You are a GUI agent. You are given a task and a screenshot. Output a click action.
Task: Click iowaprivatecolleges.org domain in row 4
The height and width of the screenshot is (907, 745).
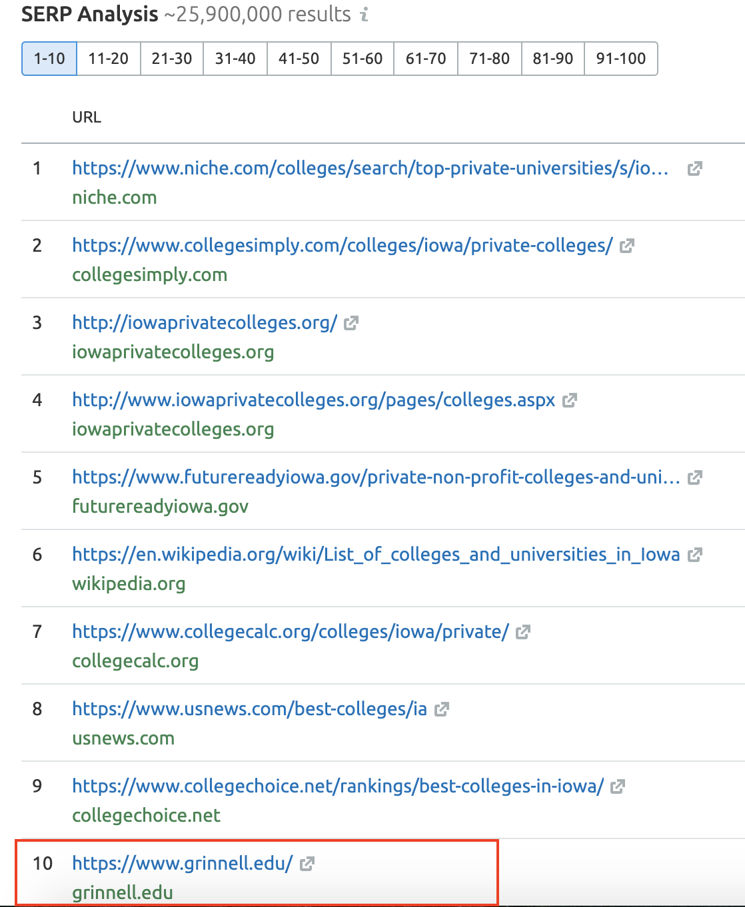coord(173,430)
